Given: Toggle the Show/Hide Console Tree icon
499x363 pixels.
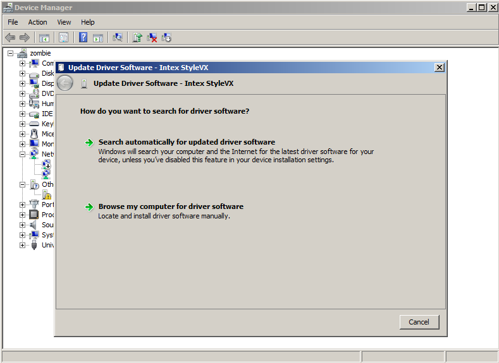Looking at the screenshot, I should click(44, 38).
